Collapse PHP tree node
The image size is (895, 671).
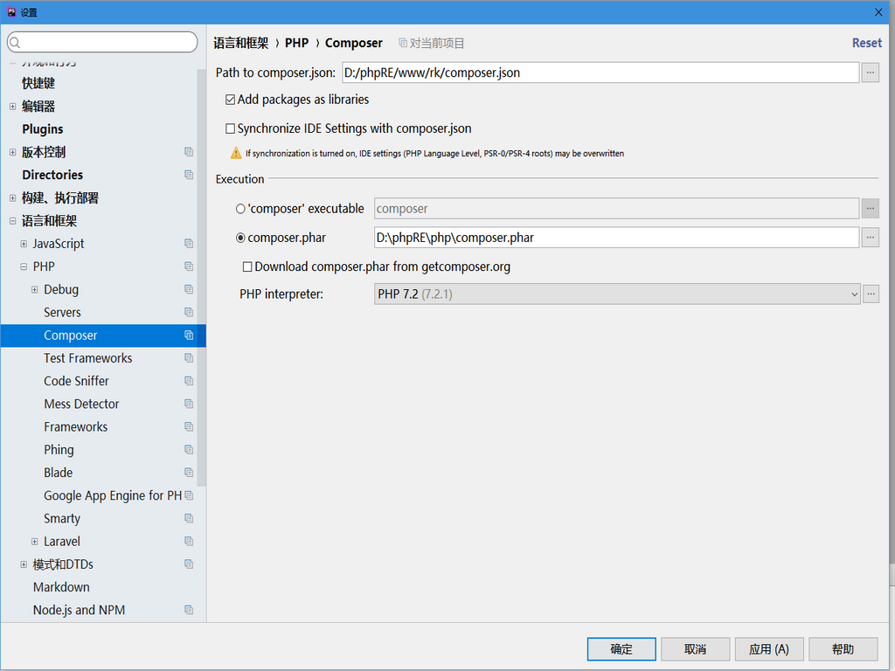24,266
